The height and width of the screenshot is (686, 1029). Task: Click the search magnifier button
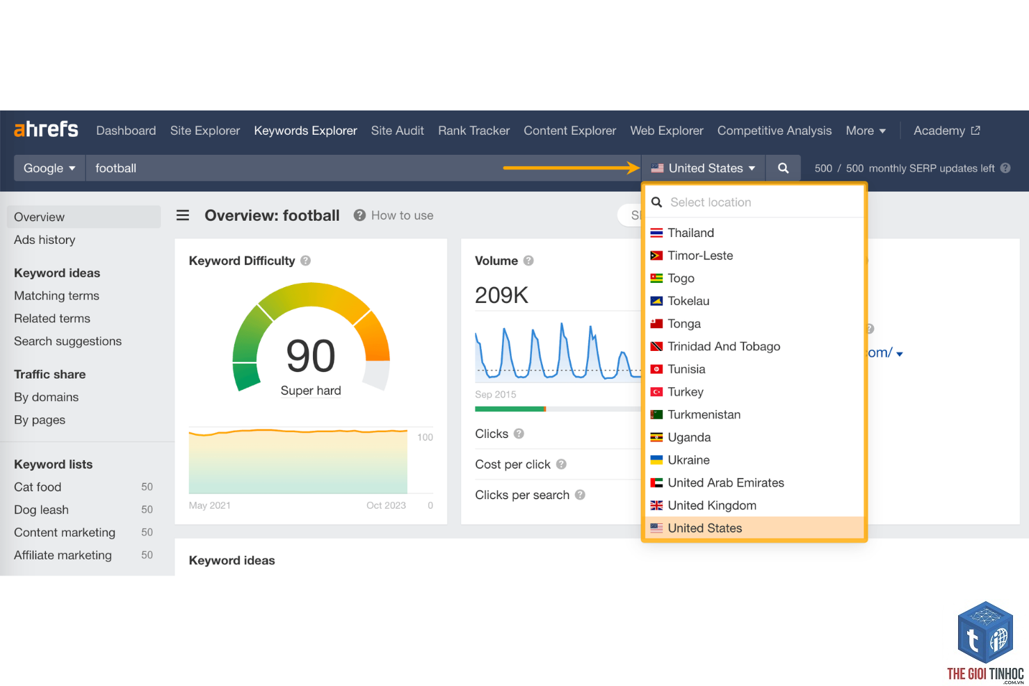pos(783,168)
